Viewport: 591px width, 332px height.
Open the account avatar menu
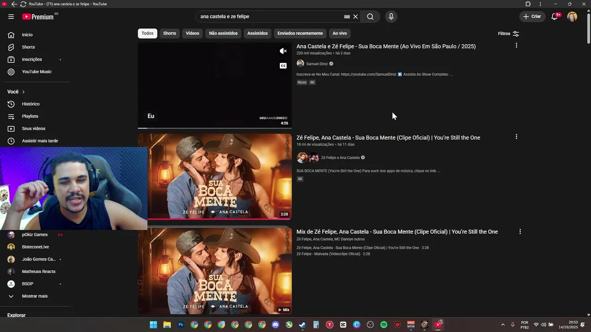(572, 17)
